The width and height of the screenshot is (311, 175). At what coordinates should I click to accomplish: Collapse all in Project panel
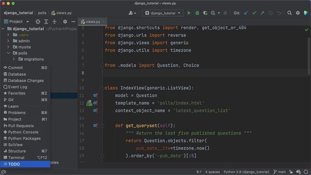(x=54, y=21)
